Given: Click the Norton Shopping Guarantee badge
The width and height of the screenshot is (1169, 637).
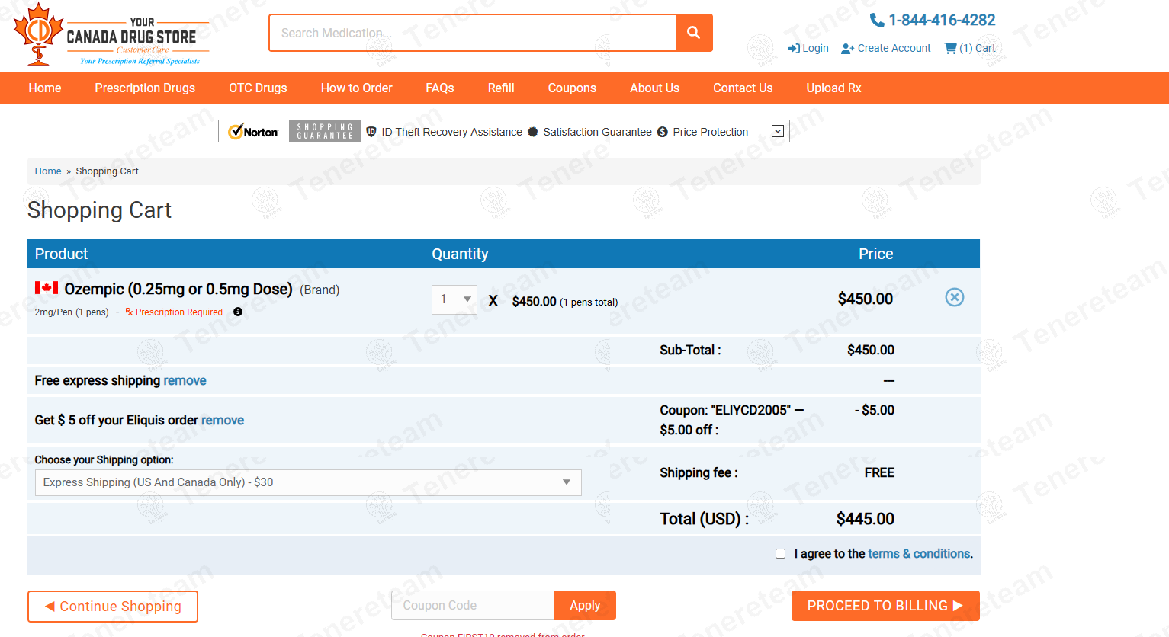Looking at the screenshot, I should (x=291, y=131).
